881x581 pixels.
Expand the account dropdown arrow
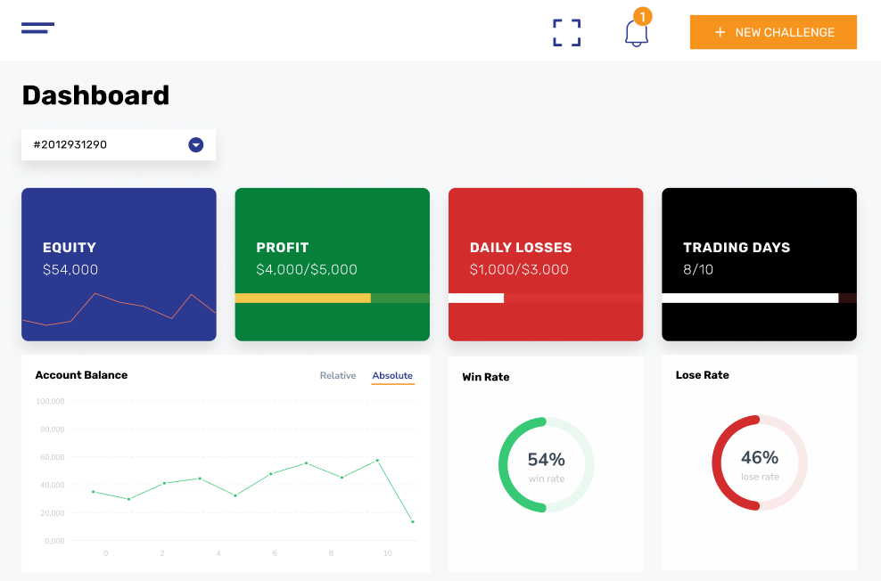[x=196, y=144]
